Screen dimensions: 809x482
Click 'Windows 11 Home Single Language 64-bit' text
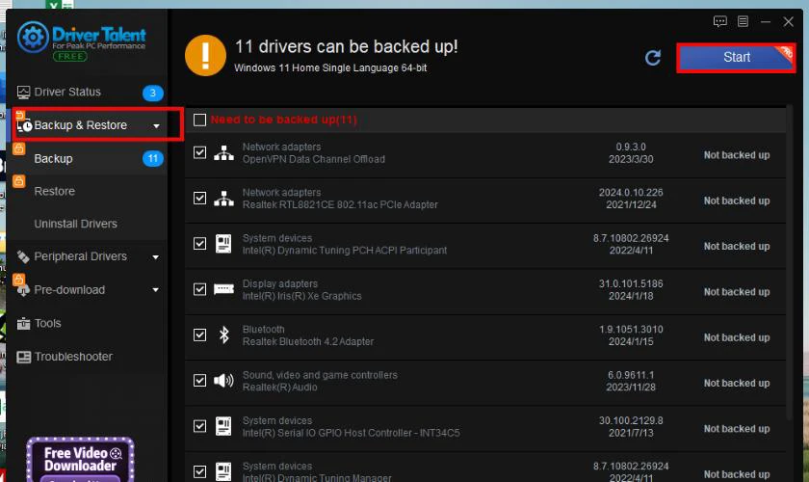[x=330, y=68]
